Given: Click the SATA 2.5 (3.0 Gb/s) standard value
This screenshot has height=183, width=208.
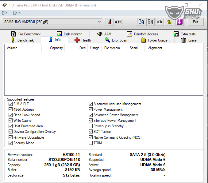Looking at the screenshot, I should coord(148,155).
